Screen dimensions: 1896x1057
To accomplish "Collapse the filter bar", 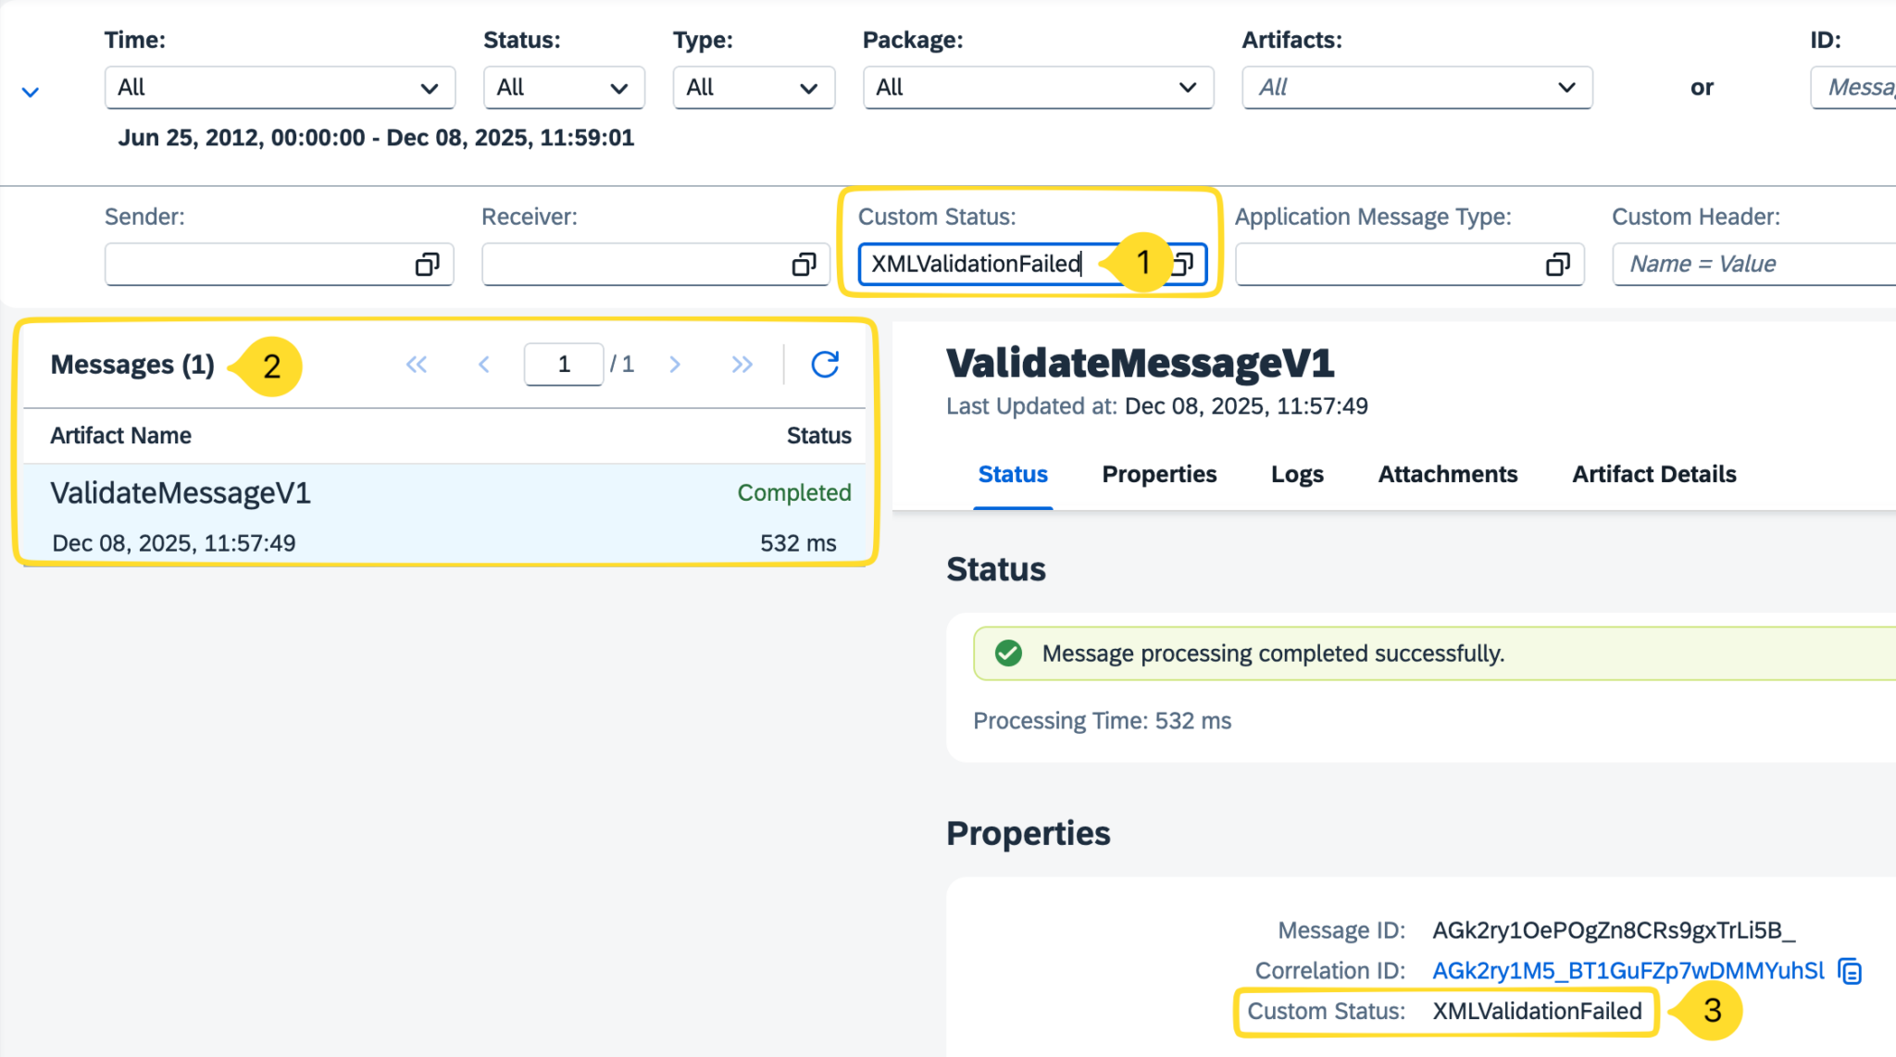I will 31,91.
